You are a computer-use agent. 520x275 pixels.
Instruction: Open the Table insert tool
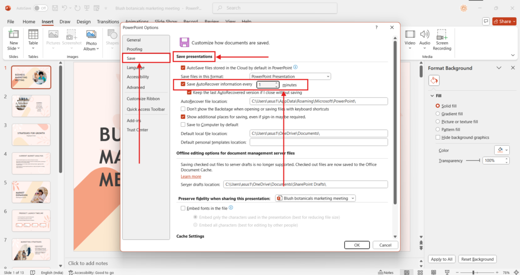[x=33, y=35]
